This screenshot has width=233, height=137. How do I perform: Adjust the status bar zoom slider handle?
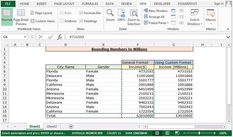tap(199, 133)
